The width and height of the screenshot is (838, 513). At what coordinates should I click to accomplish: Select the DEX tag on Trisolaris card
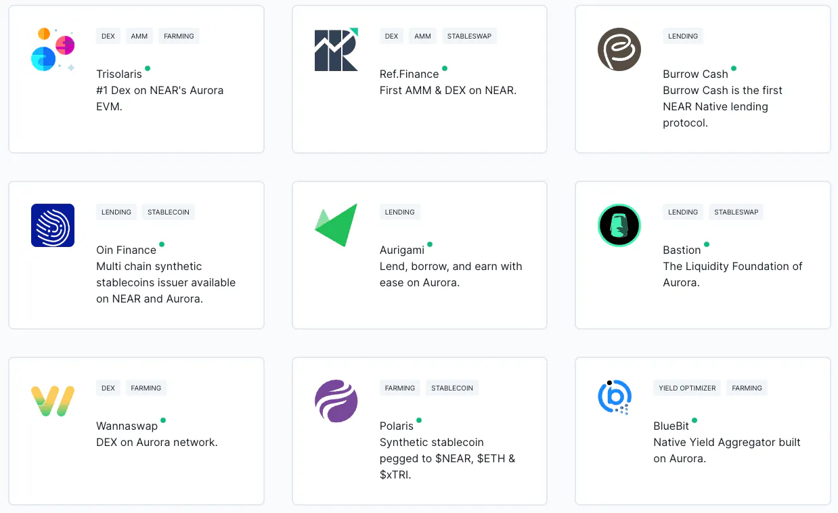coord(108,36)
